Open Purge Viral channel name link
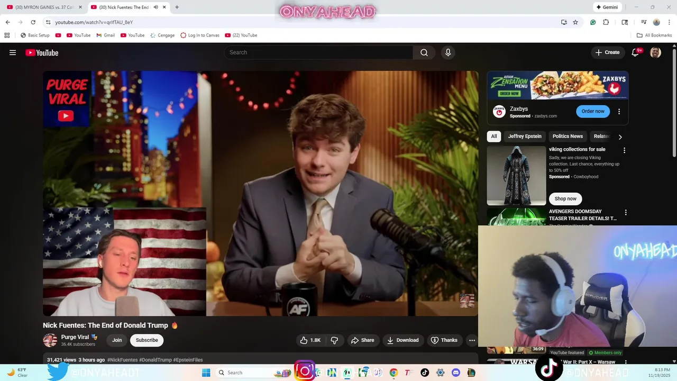677x381 pixels. point(75,337)
